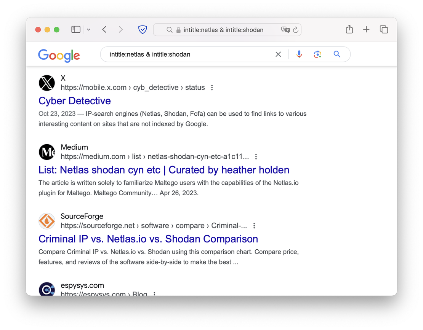Open the Cyber Detective result link

[x=75, y=101]
